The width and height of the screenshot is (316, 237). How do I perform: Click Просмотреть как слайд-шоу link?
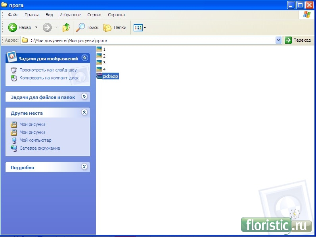point(48,70)
